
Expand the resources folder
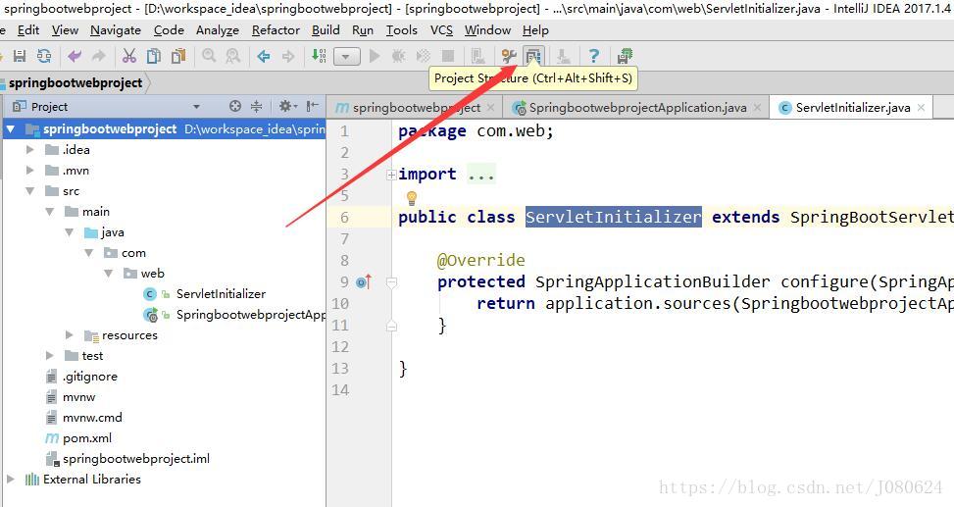click(x=69, y=334)
